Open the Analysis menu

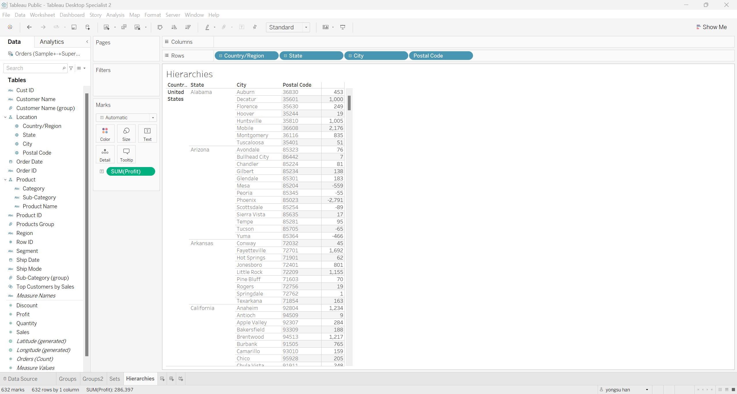pos(115,15)
